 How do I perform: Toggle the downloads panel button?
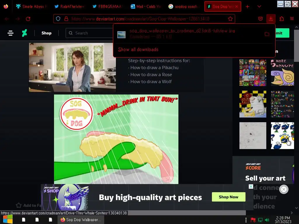point(271,19)
